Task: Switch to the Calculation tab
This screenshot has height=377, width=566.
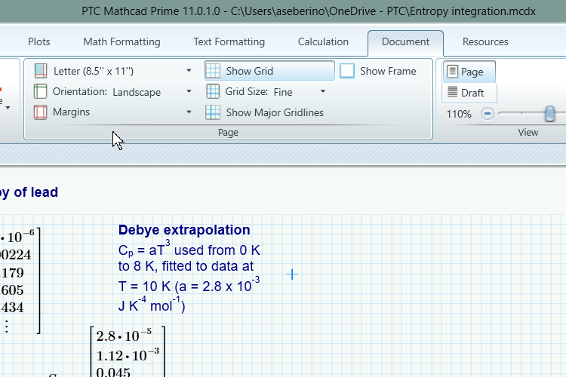Action: coord(323,41)
